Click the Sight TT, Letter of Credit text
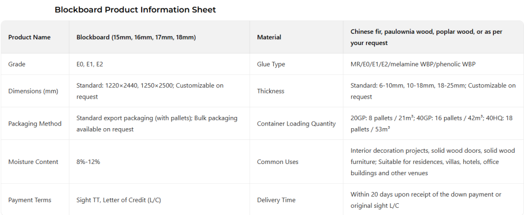 (x=119, y=200)
